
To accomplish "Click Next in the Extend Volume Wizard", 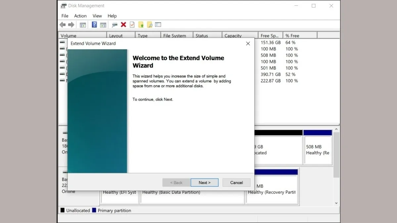I will pyautogui.click(x=204, y=182).
